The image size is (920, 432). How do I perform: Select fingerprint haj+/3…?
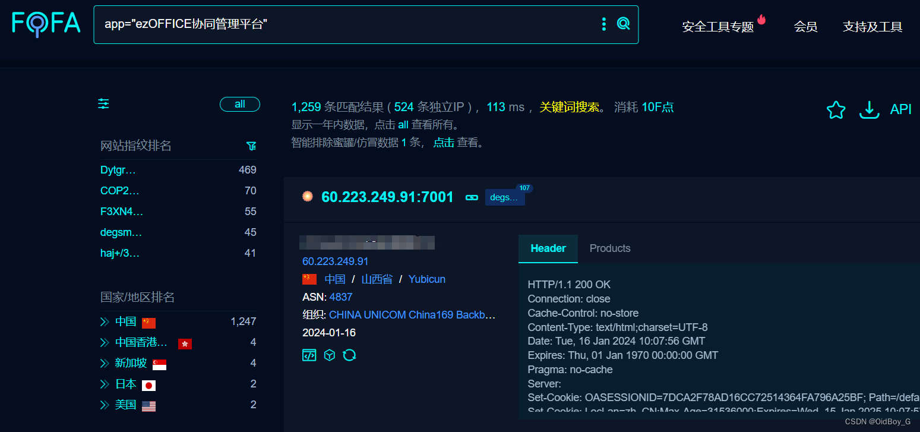120,253
